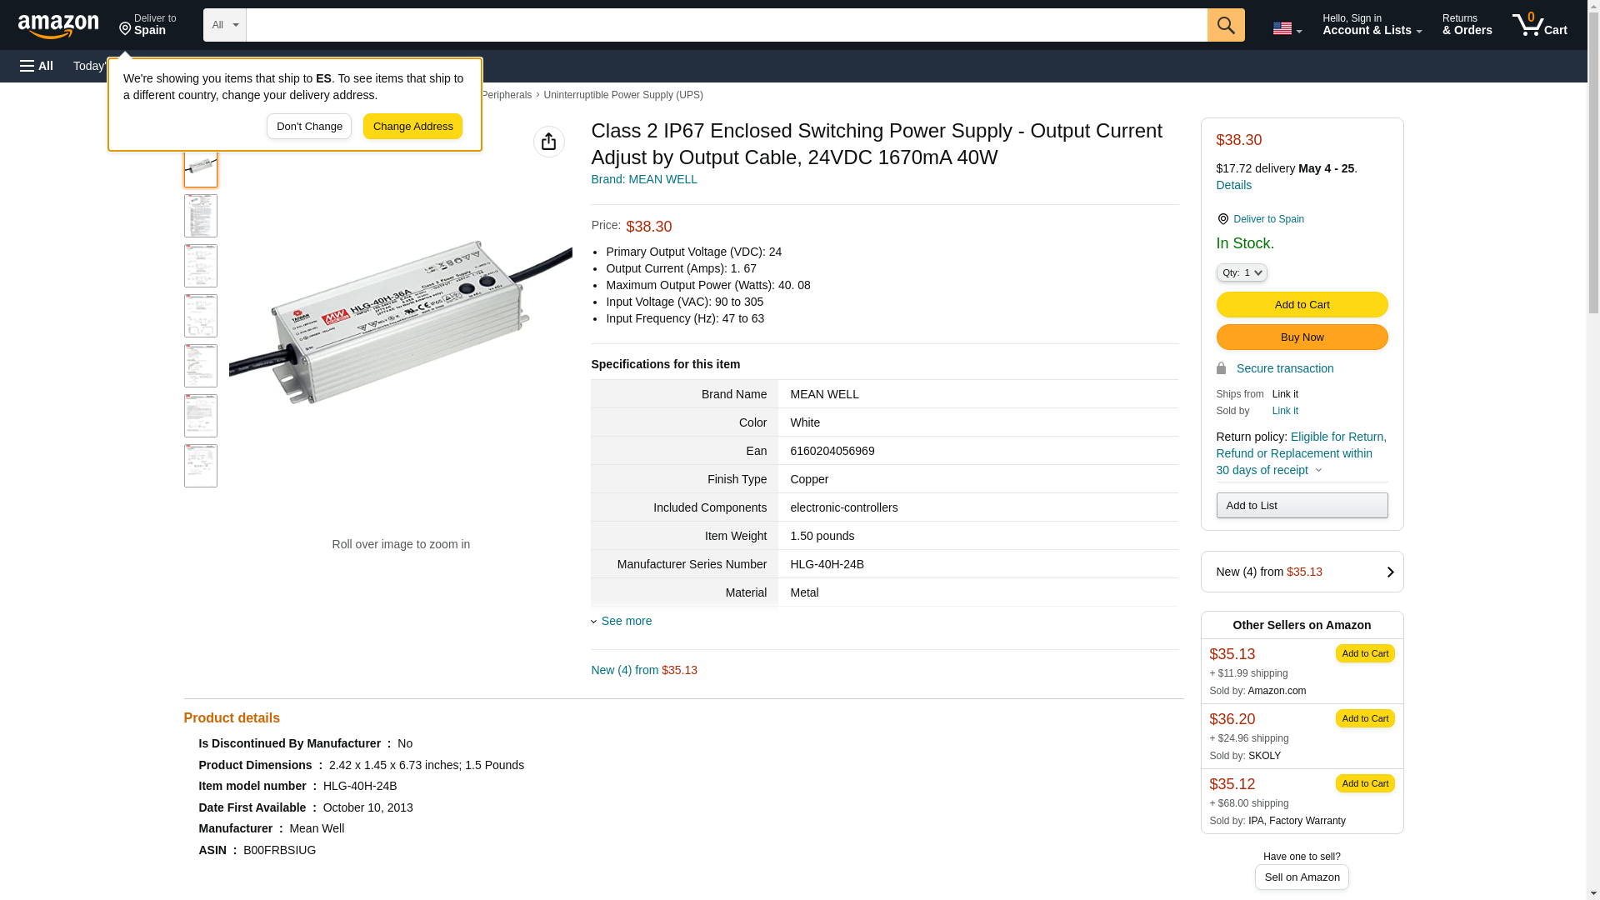Click the share icon near product image
Image resolution: width=1600 pixels, height=900 pixels.
click(x=548, y=142)
